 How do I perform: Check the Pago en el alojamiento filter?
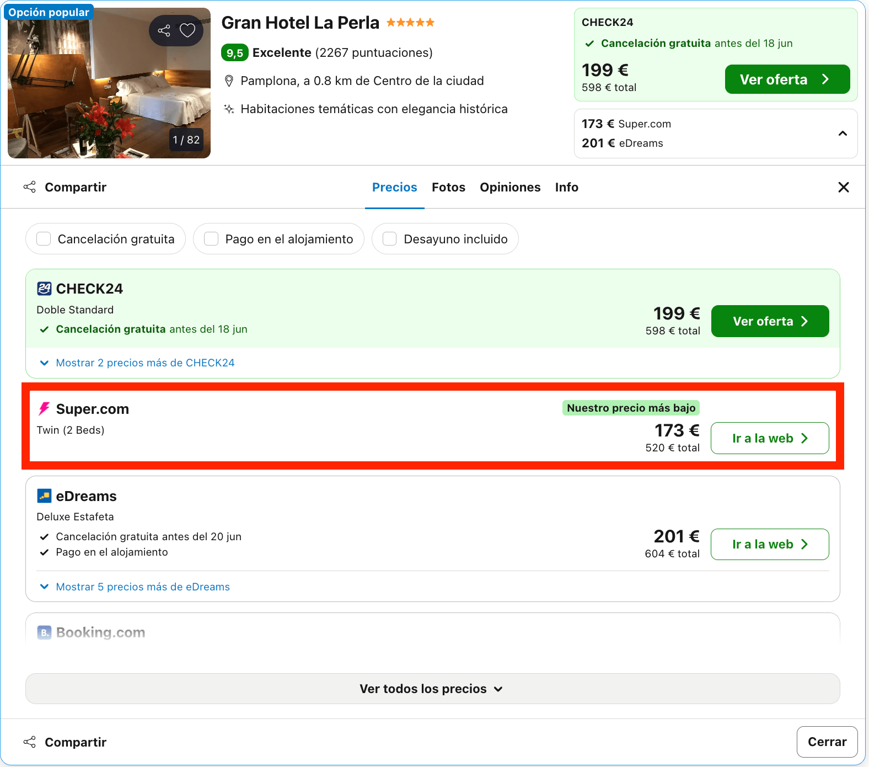click(x=211, y=239)
